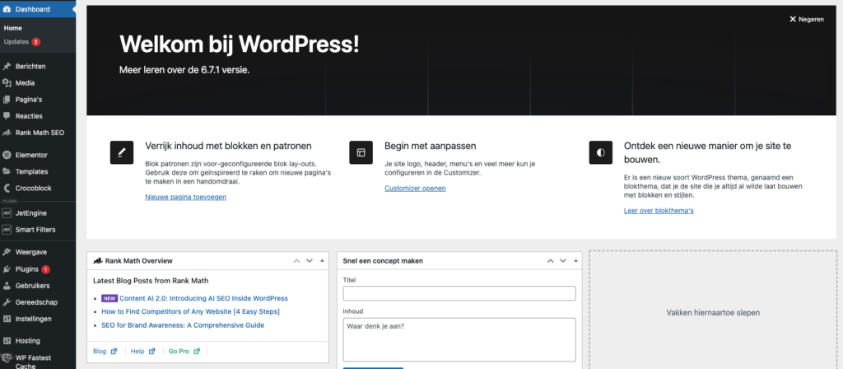843x369 pixels.
Task: Click the Smart Filters plugin icon
Action: (x=7, y=230)
